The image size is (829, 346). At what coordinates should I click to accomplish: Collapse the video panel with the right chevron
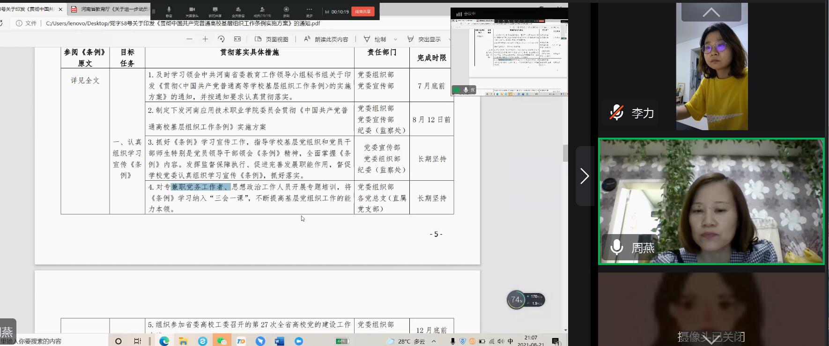point(585,176)
